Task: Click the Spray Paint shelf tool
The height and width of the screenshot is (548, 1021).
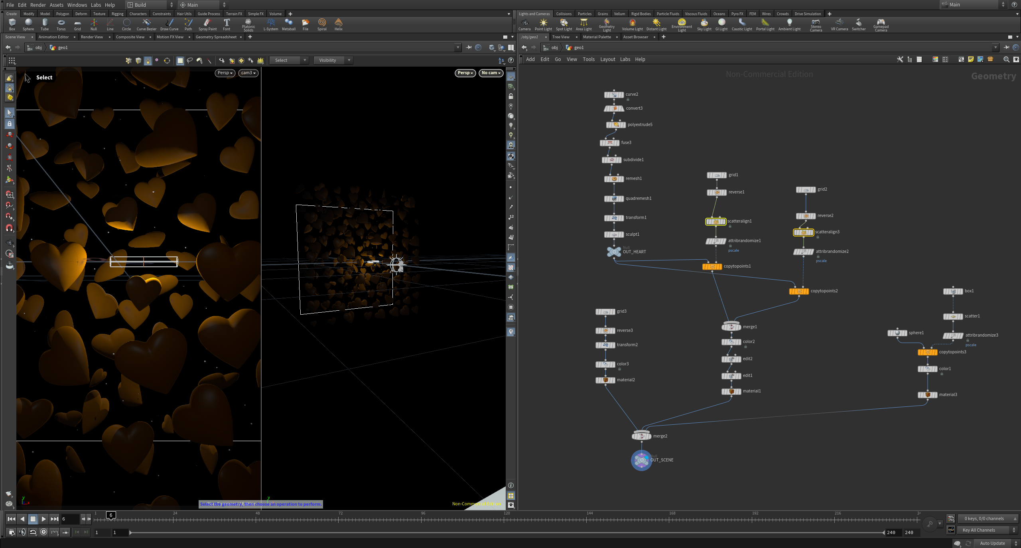Action: (x=207, y=25)
